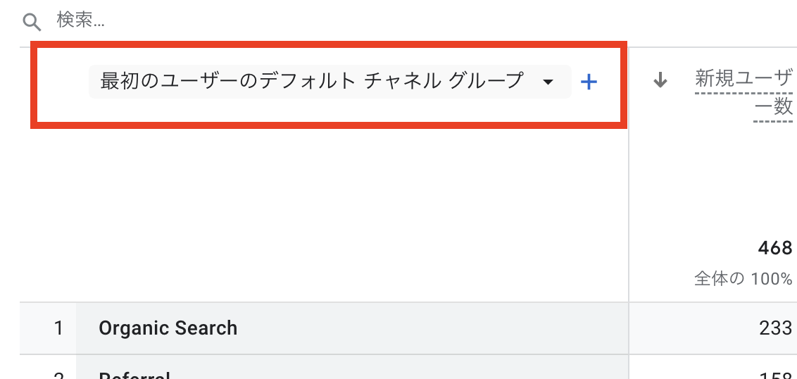The width and height of the screenshot is (797, 379).
Task: Open the 最初のユーザーのデフォルト チャネル グループ dimension picker
Action: (x=330, y=82)
